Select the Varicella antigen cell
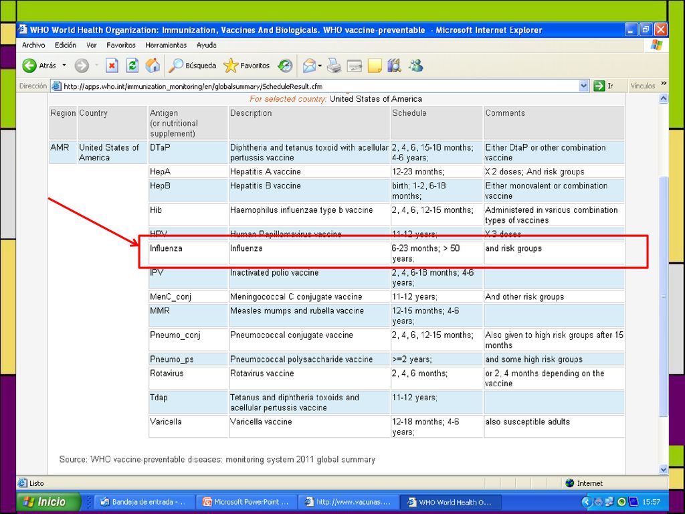Viewport: 685px width, 514px height. pyautogui.click(x=188, y=426)
